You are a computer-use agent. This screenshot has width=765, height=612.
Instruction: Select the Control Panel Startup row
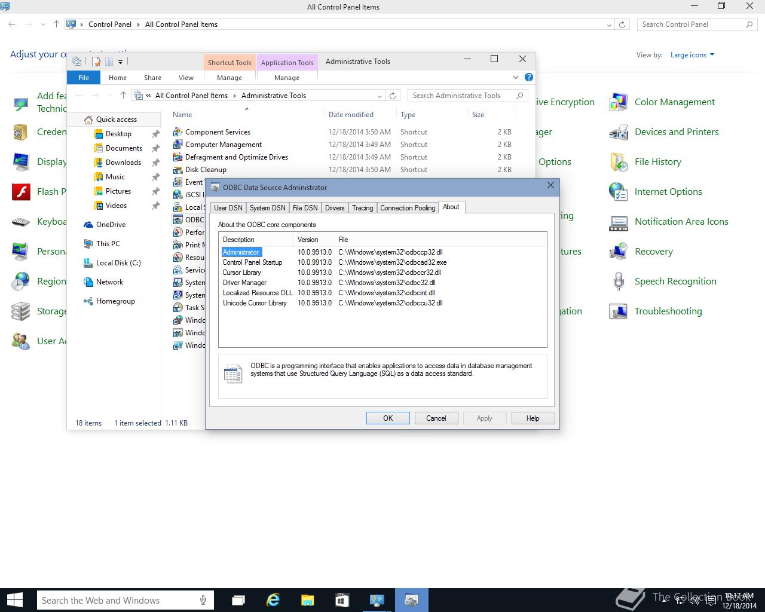pyautogui.click(x=382, y=262)
